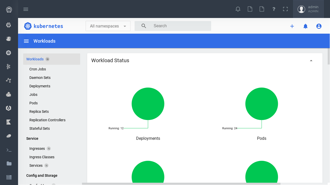Click the Deployments chart caption
Screen dimensions: 330x185
tap(148, 138)
